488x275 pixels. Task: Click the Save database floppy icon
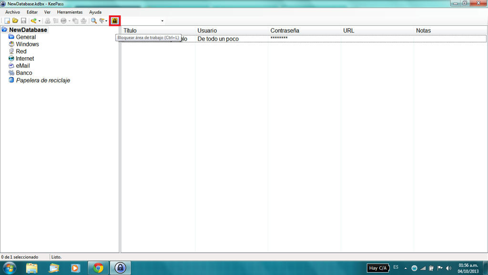(23, 21)
